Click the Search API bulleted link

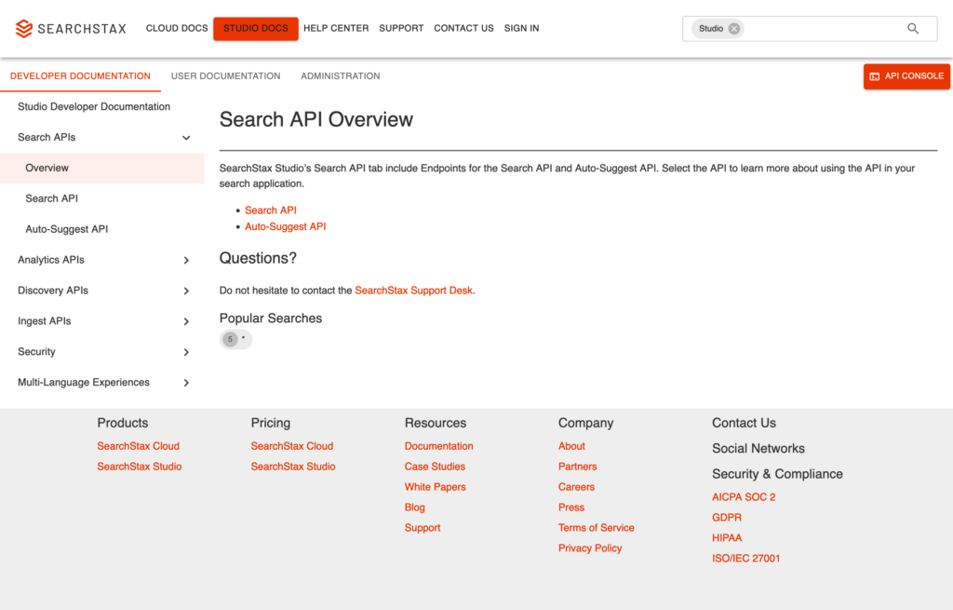(270, 210)
